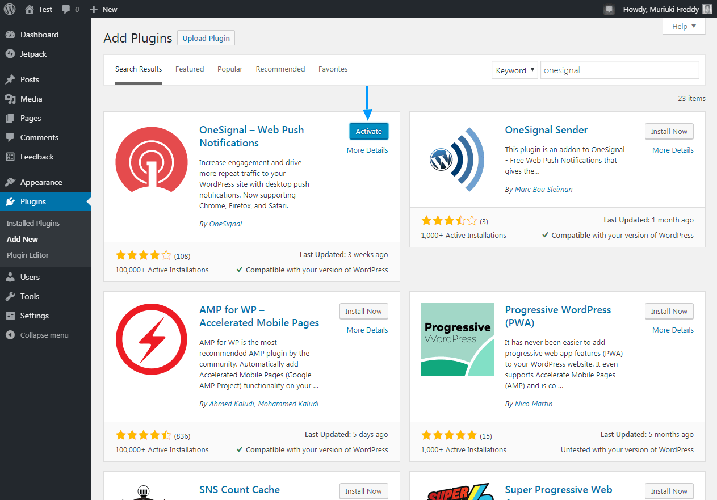Click the Appearance paintbrush icon
The height and width of the screenshot is (500, 717).
[x=10, y=182]
